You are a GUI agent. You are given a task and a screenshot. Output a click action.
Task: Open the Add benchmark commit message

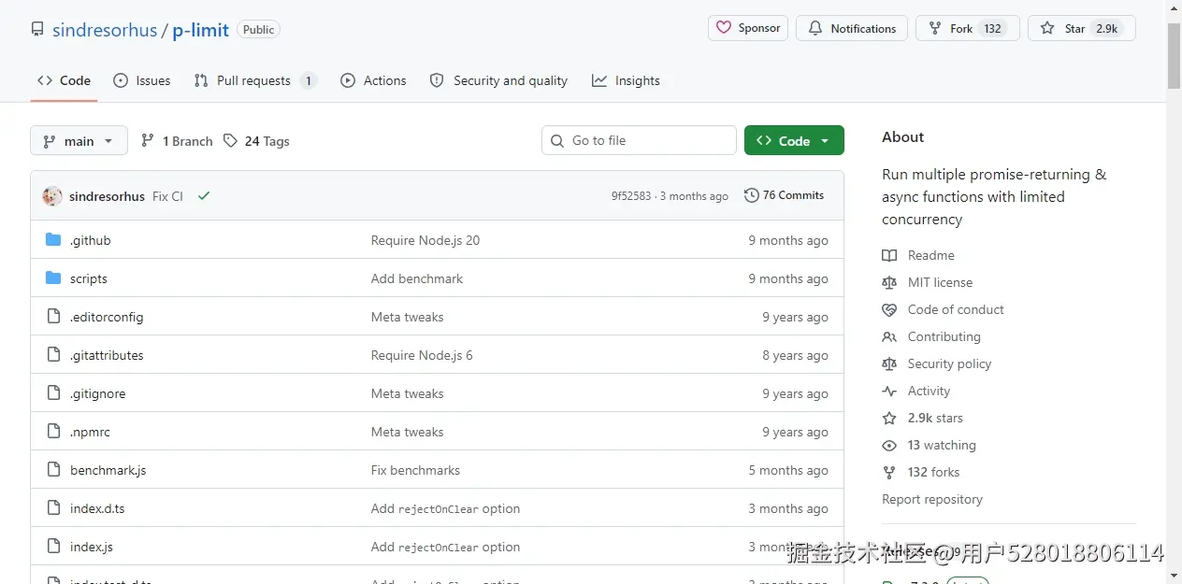(x=417, y=278)
